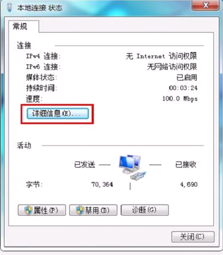This screenshot has width=223, height=255.
Task: Click the 已发送 bytes count 70,364
Action: (x=102, y=184)
